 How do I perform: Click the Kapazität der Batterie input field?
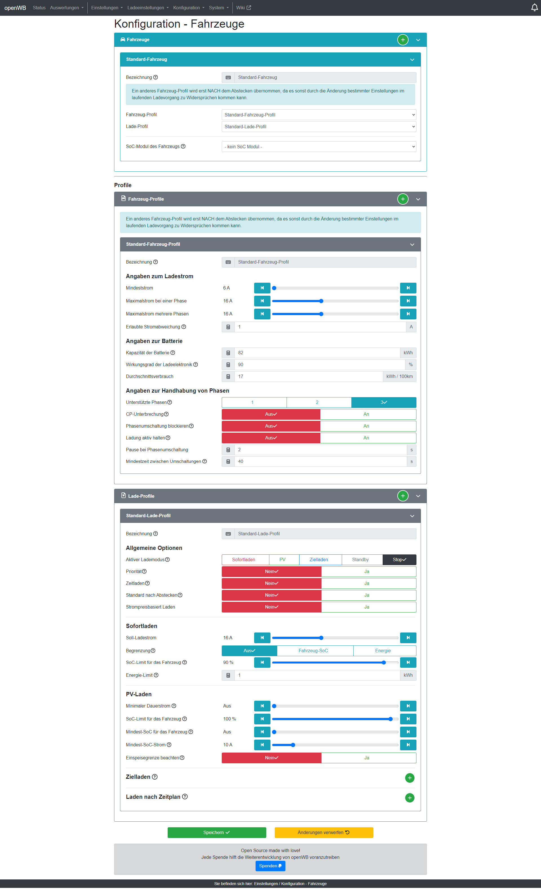click(x=317, y=353)
